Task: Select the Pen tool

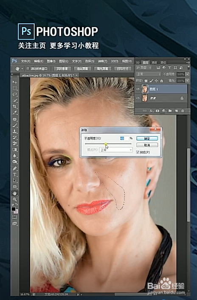Action: coord(15,169)
